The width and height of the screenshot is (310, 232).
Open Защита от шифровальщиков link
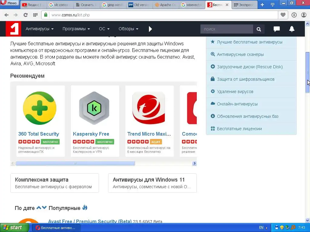tap(246, 79)
